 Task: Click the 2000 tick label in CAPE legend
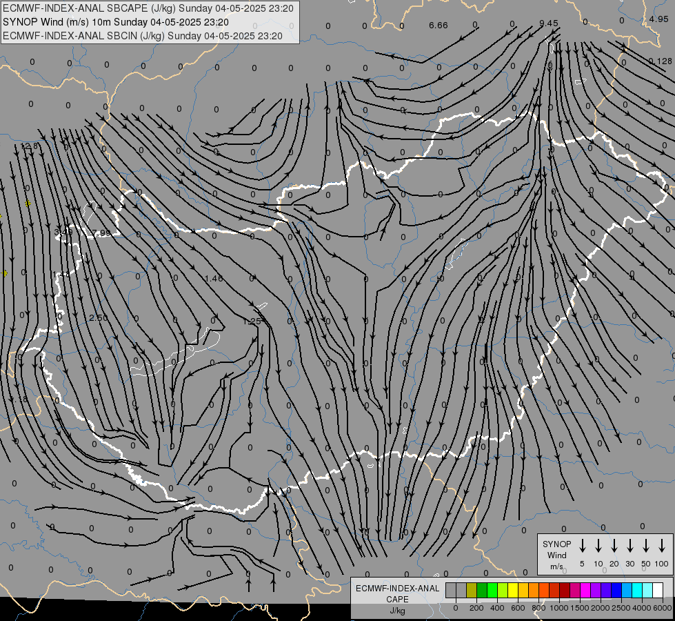point(601,608)
